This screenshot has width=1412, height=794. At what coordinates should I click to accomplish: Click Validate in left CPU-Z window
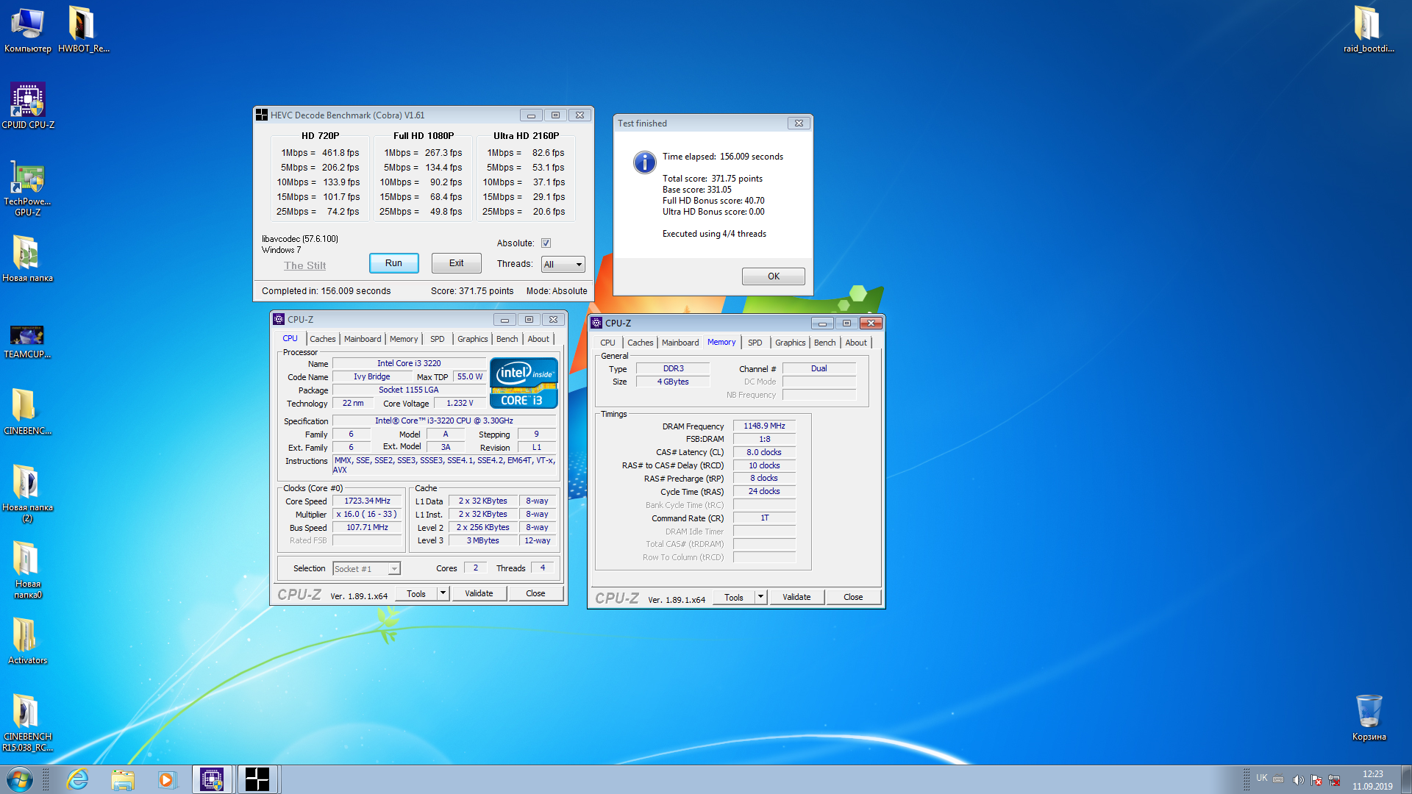pyautogui.click(x=479, y=593)
